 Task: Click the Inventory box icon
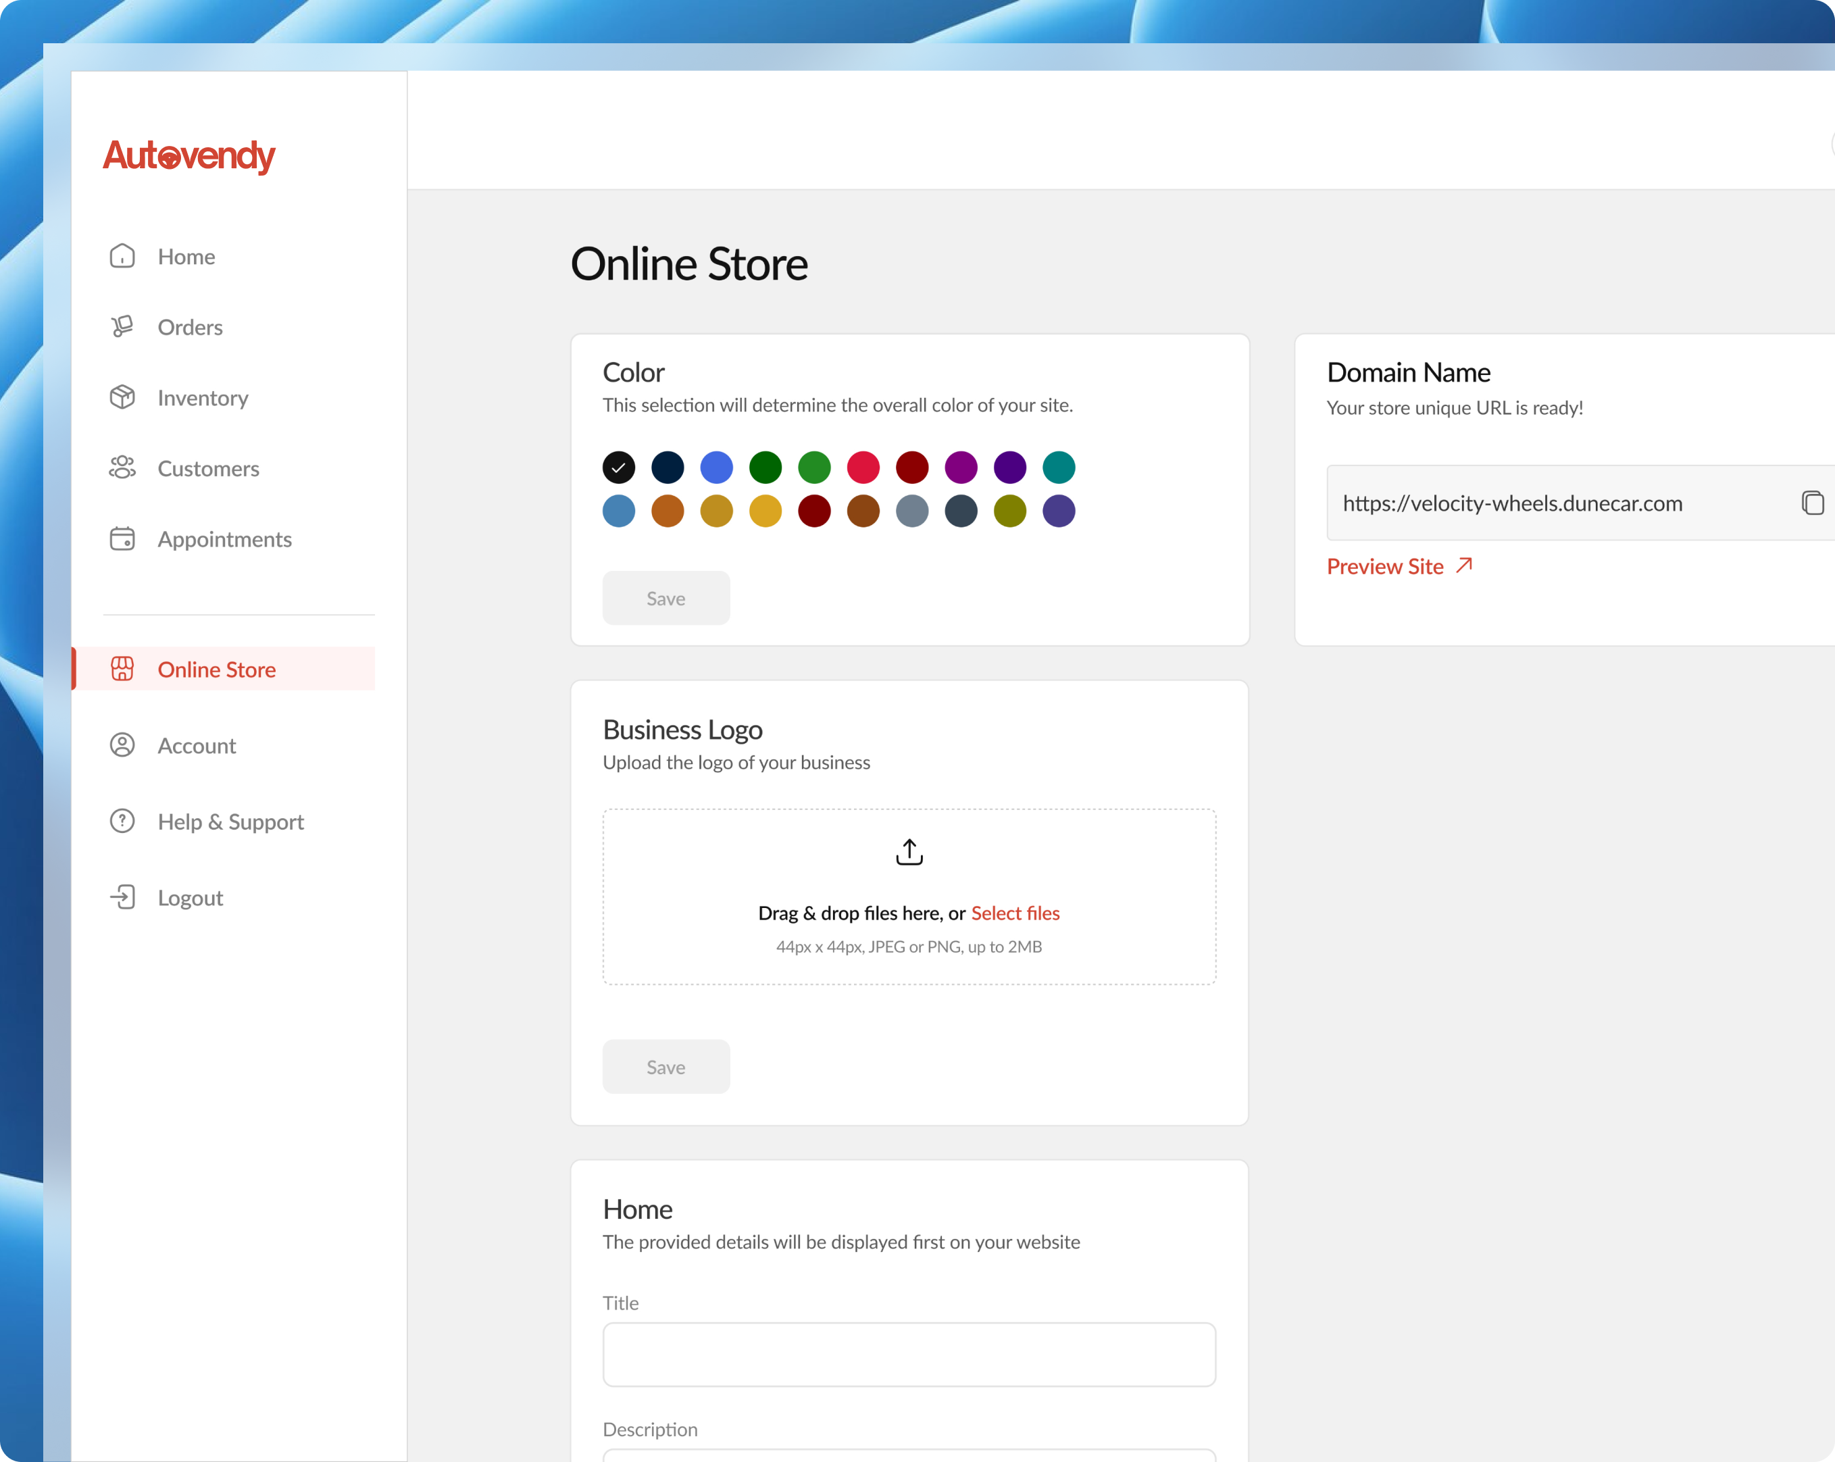point(122,397)
